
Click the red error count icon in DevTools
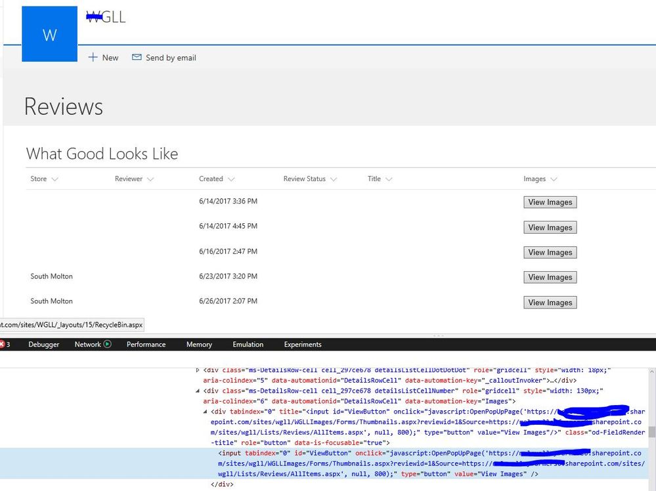click(2, 344)
